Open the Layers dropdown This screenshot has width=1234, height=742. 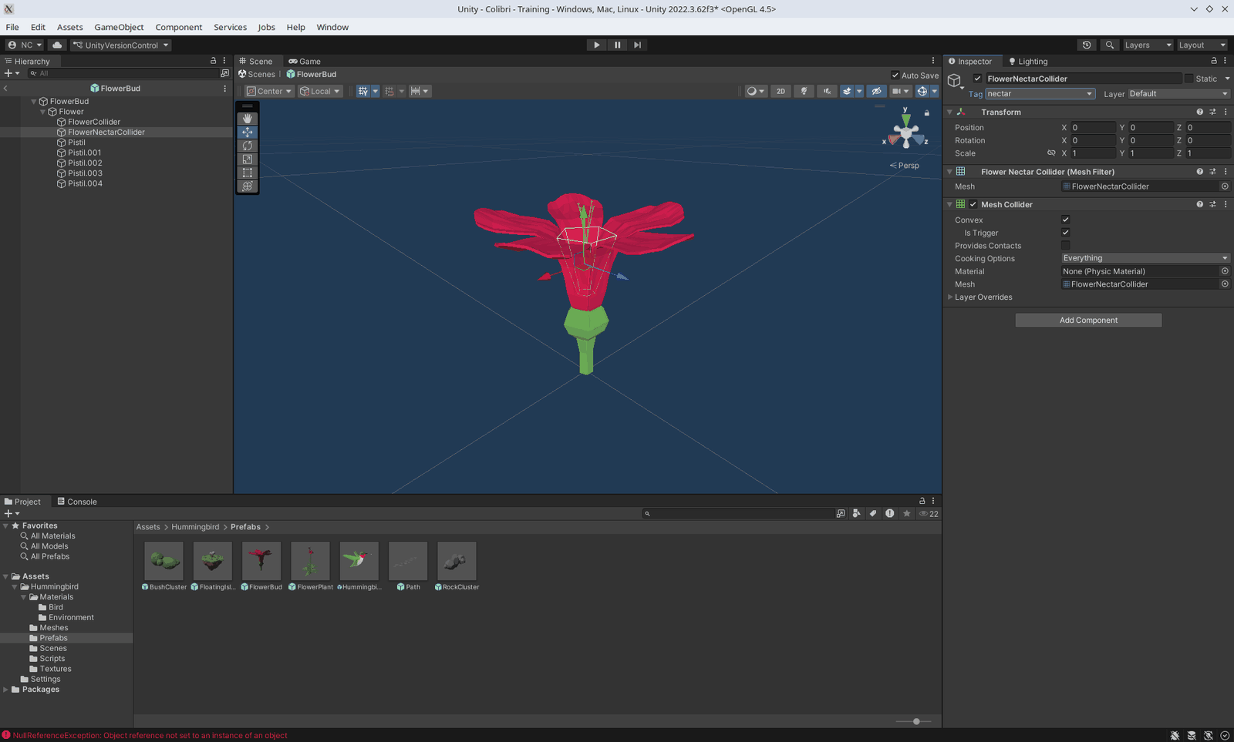click(1148, 45)
